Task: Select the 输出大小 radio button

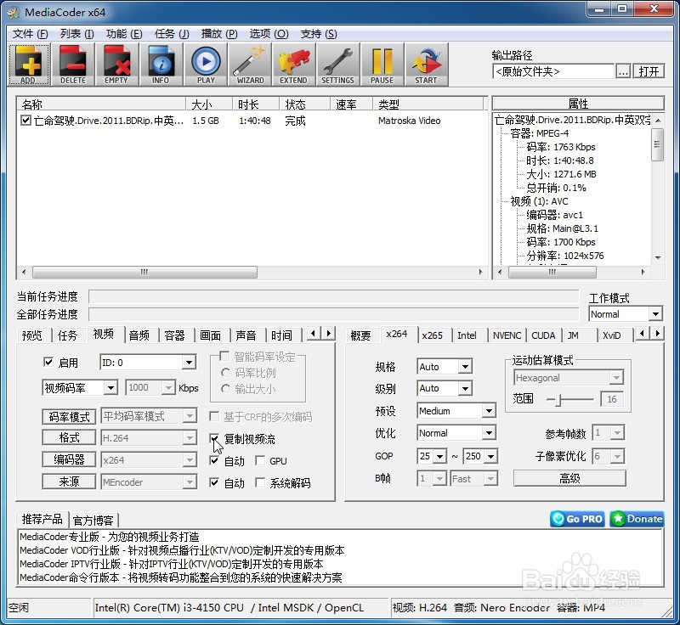Action: [225, 389]
